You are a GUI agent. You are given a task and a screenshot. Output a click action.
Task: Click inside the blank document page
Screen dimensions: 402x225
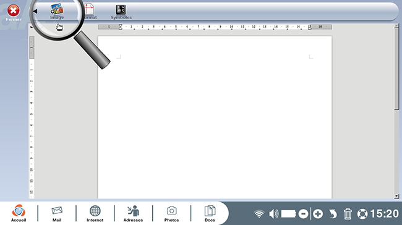pyautogui.click(x=215, y=118)
